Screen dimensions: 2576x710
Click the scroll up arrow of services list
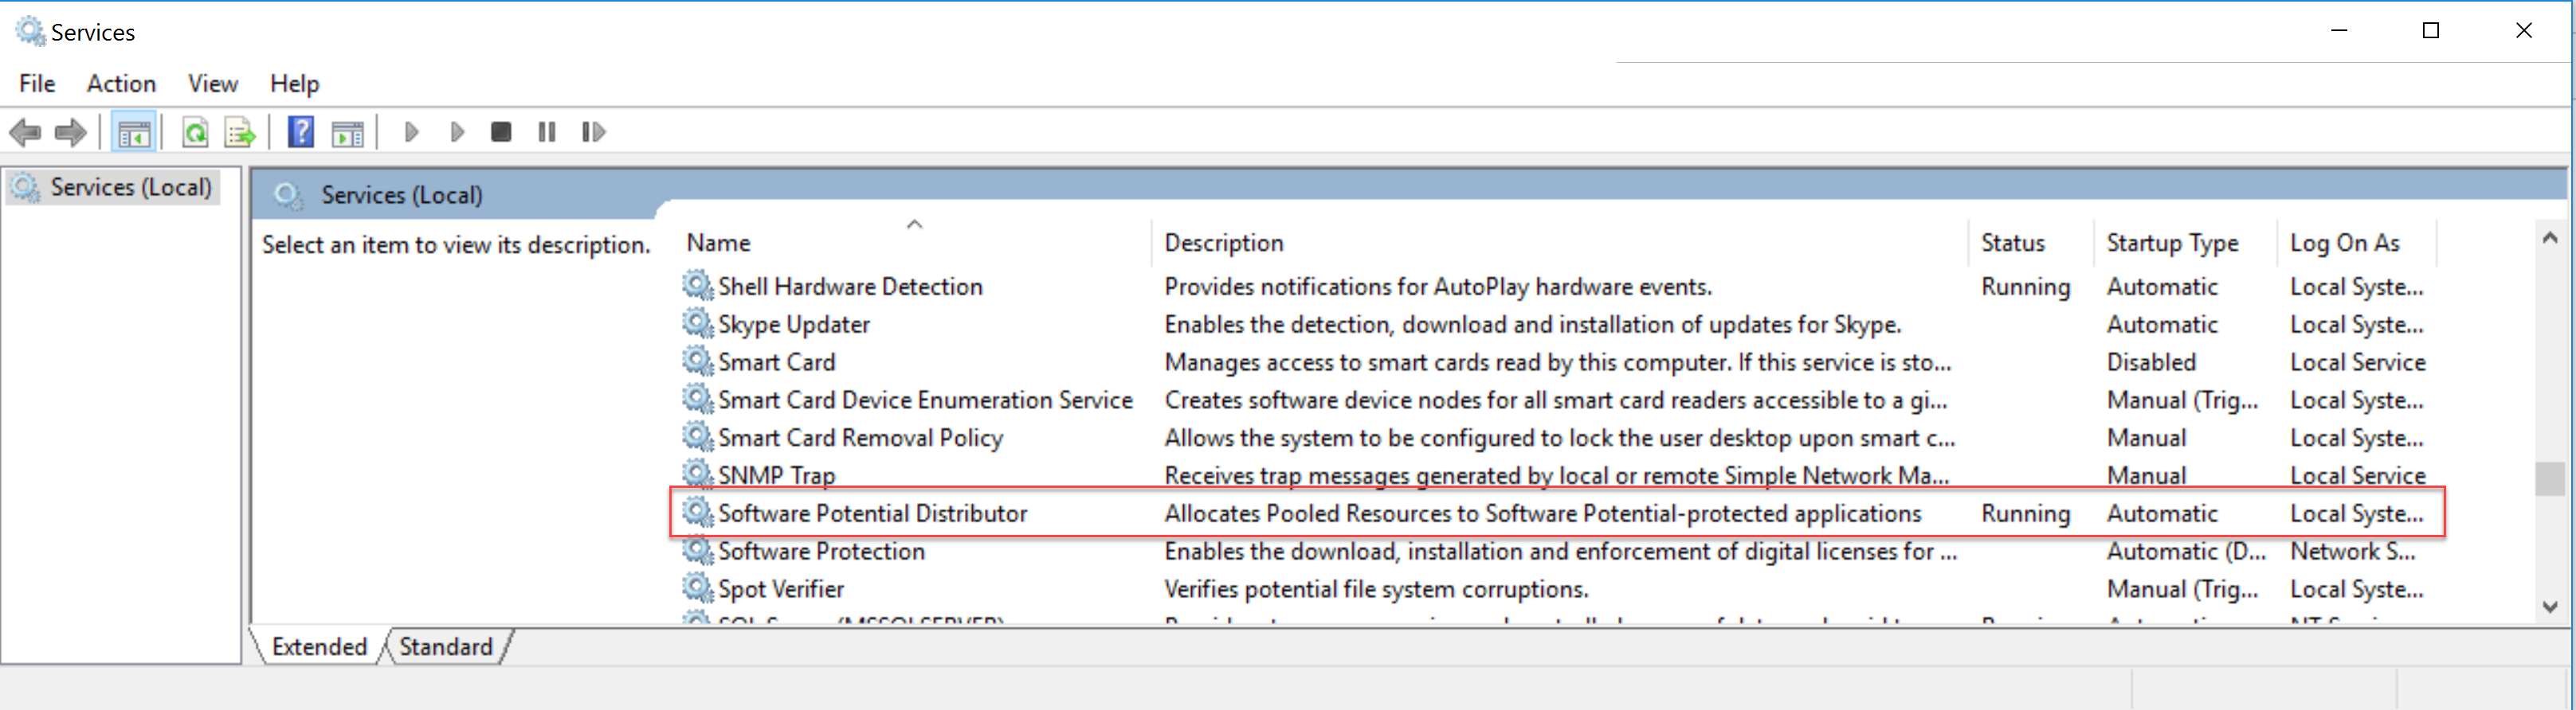[2549, 238]
